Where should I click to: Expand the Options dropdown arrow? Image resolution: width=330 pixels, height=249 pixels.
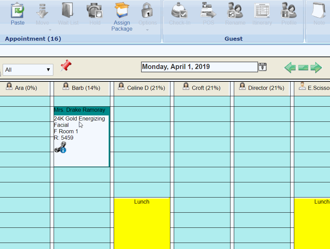pyautogui.click(x=147, y=30)
